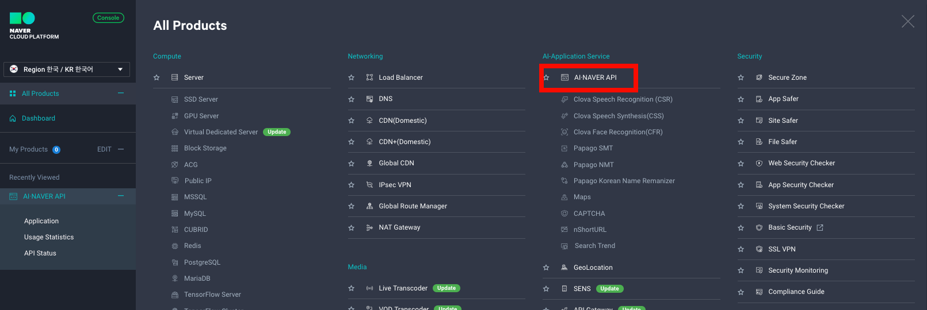Click the NAT Gateway icon
The image size is (927, 310).
tap(369, 228)
